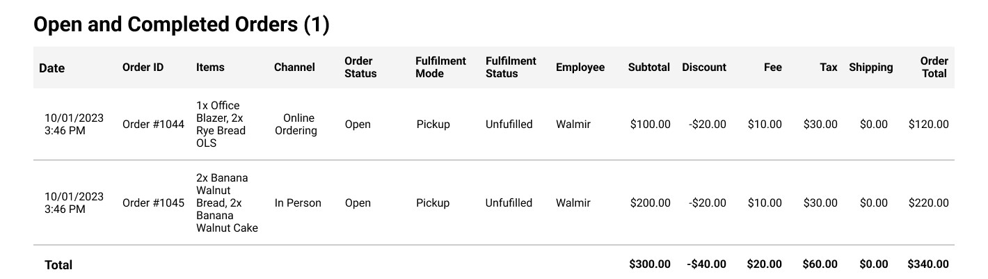Click the $120.00 order total
The width and height of the screenshot is (988, 279).
[928, 125]
